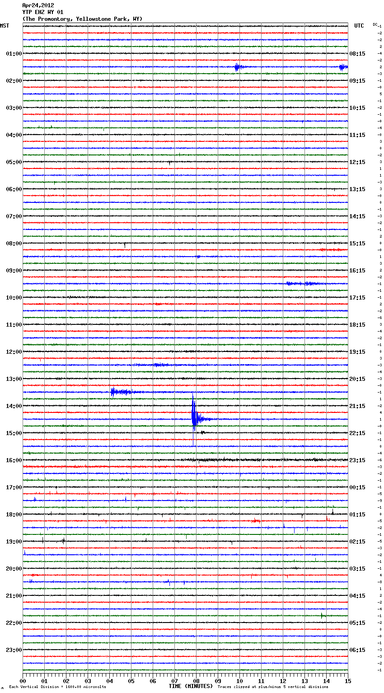
Task: Click the '09:15' UTC time label
Action: [x=357, y=81]
